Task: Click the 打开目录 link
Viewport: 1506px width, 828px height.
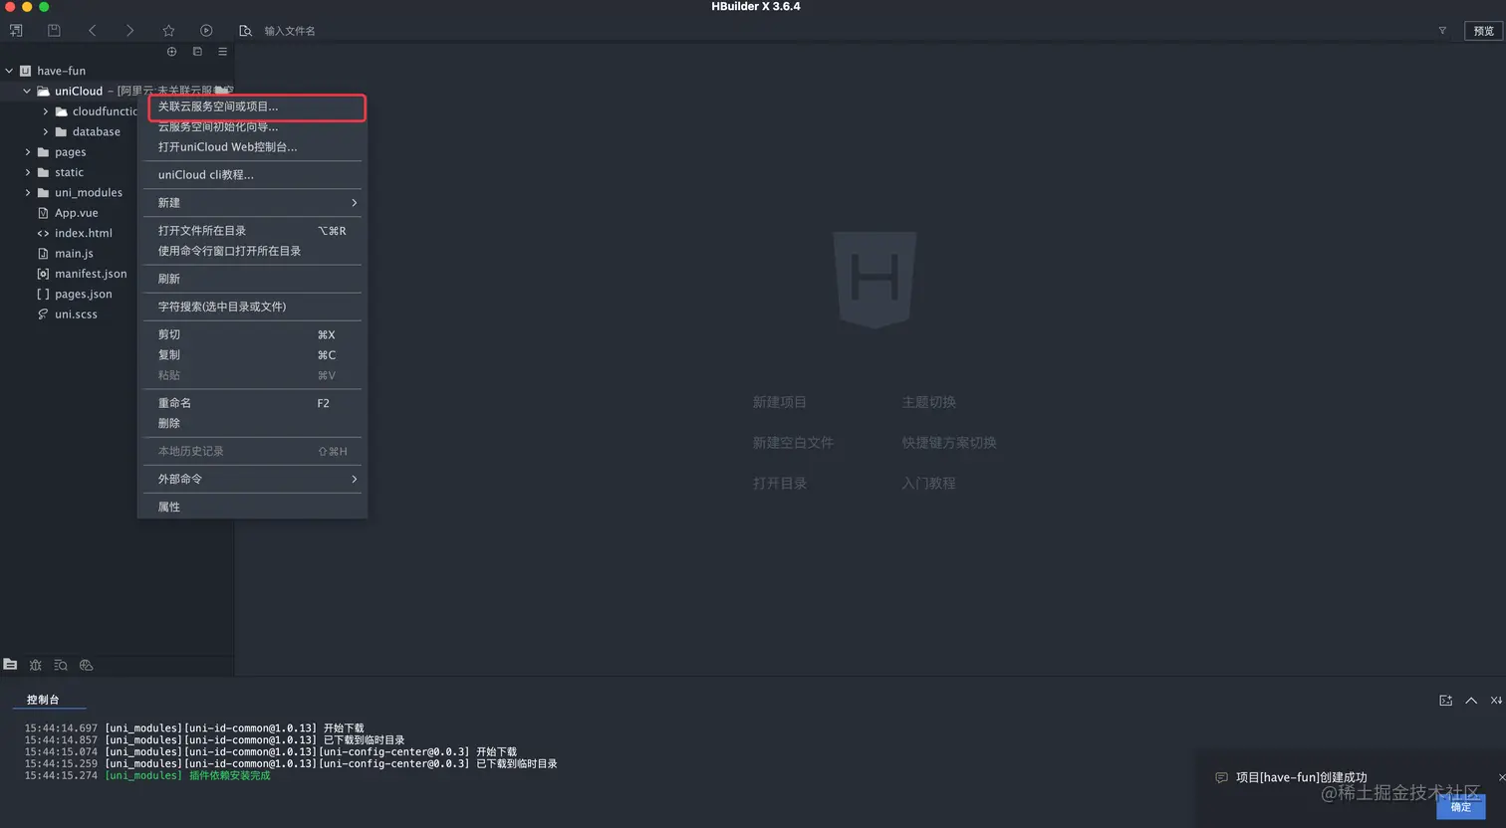Action: 779,484
